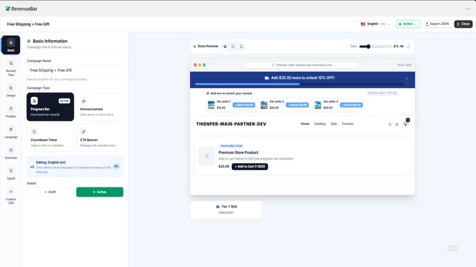
Task: Click the Export JSON button
Action: click(437, 24)
